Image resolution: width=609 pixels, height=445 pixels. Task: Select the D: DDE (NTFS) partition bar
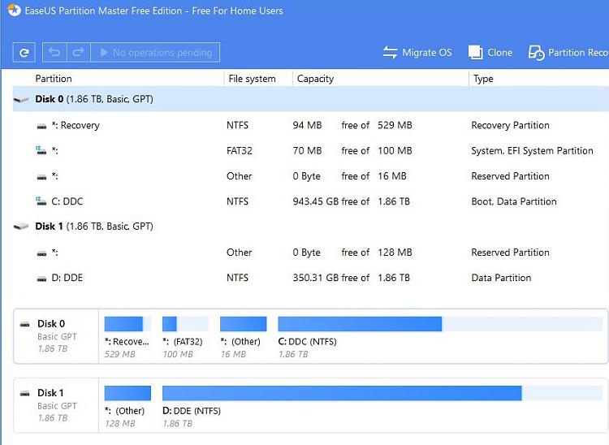[382, 393]
